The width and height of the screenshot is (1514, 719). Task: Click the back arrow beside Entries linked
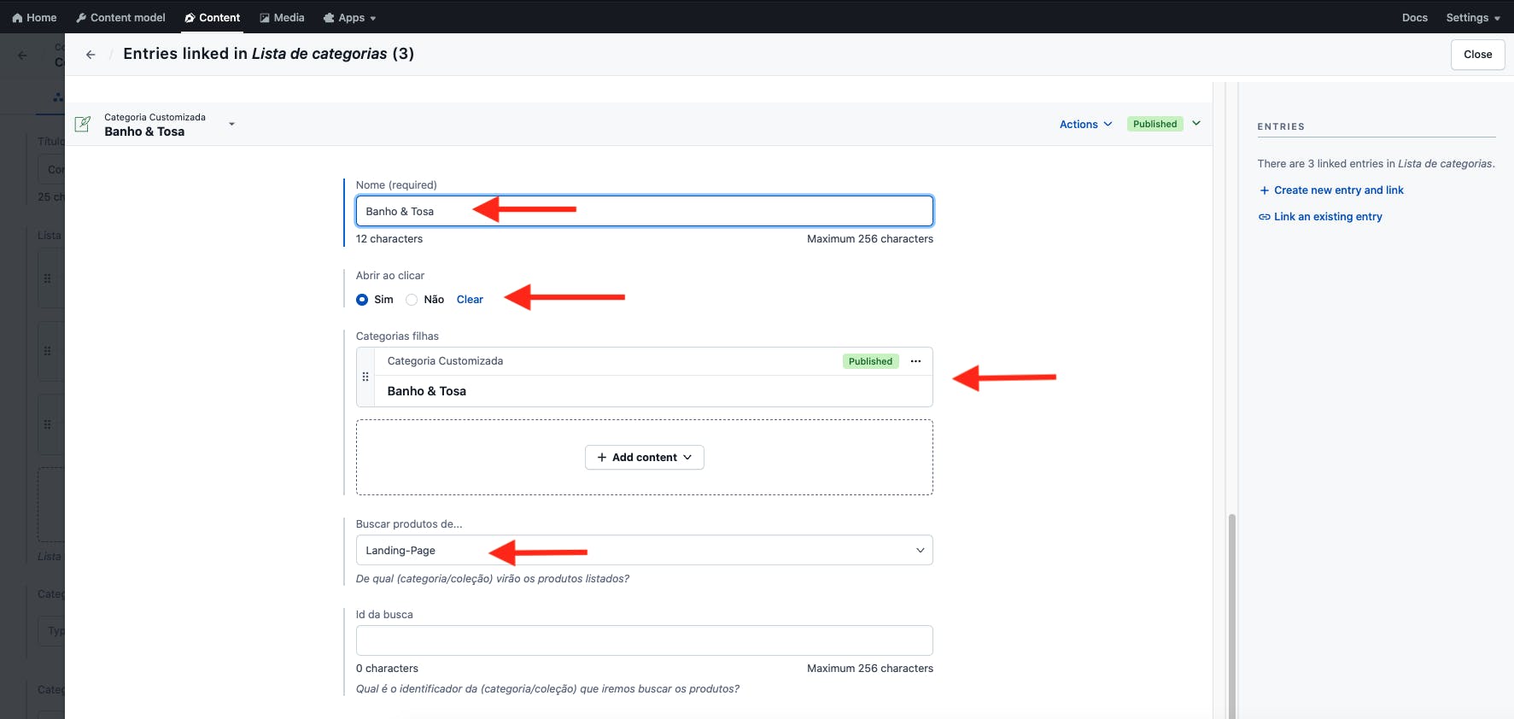(x=91, y=55)
